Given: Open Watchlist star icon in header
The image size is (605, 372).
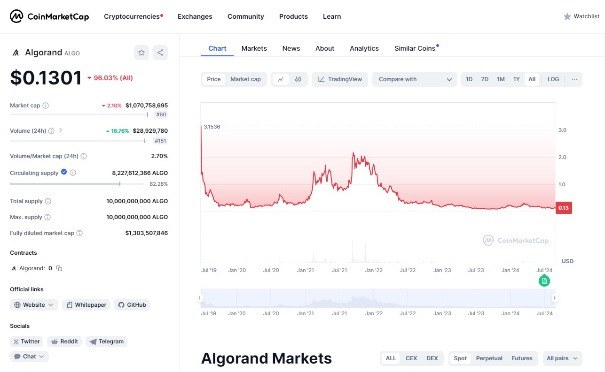Looking at the screenshot, I should [567, 16].
